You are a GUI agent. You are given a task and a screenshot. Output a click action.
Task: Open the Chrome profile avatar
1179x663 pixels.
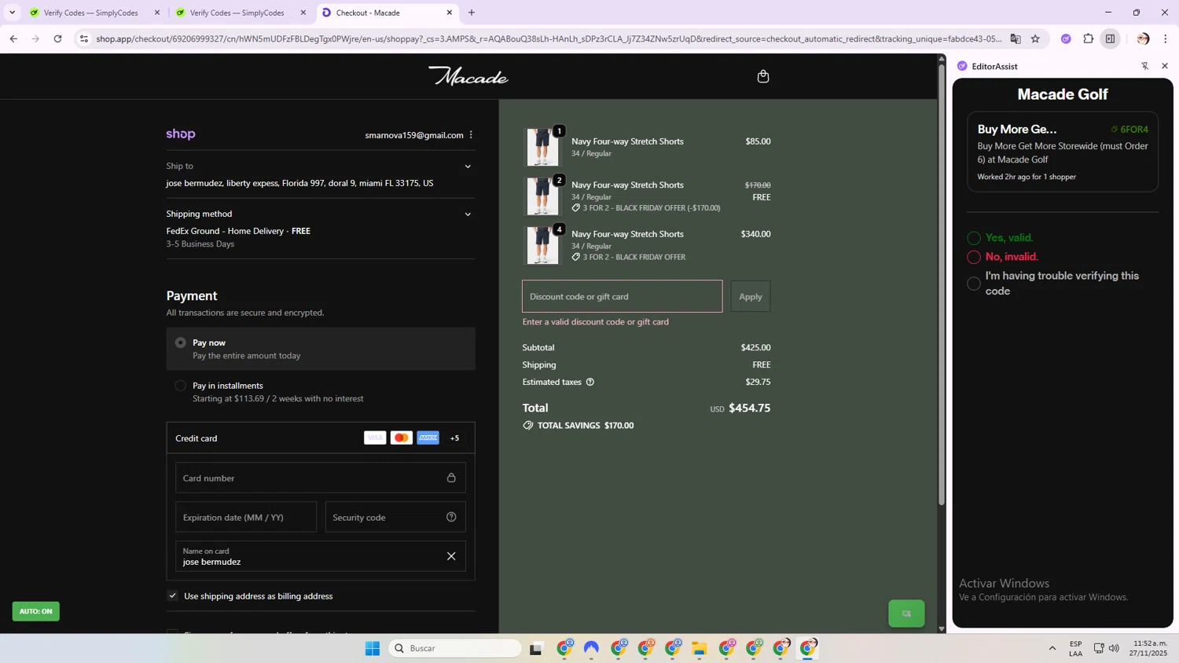[x=1143, y=38]
